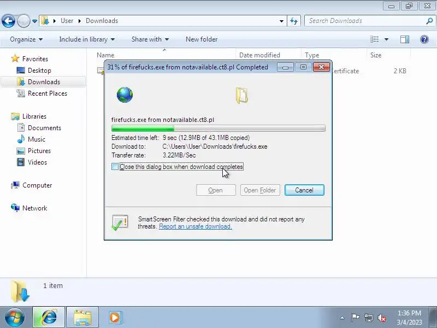Open the Share with menu
Viewport: 437px width, 328px height.
[x=150, y=39]
